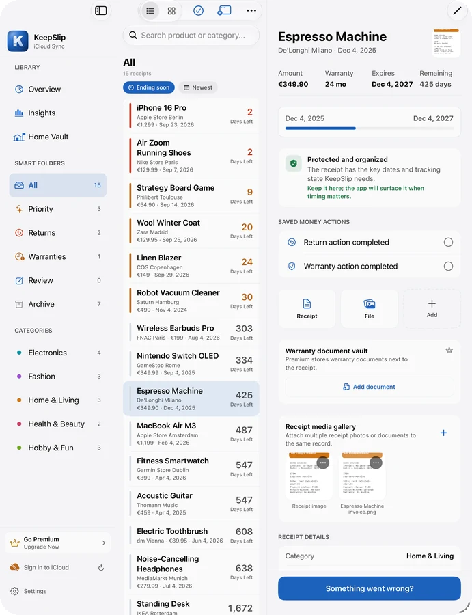Select the Linen Blazer receipt

coord(191,266)
